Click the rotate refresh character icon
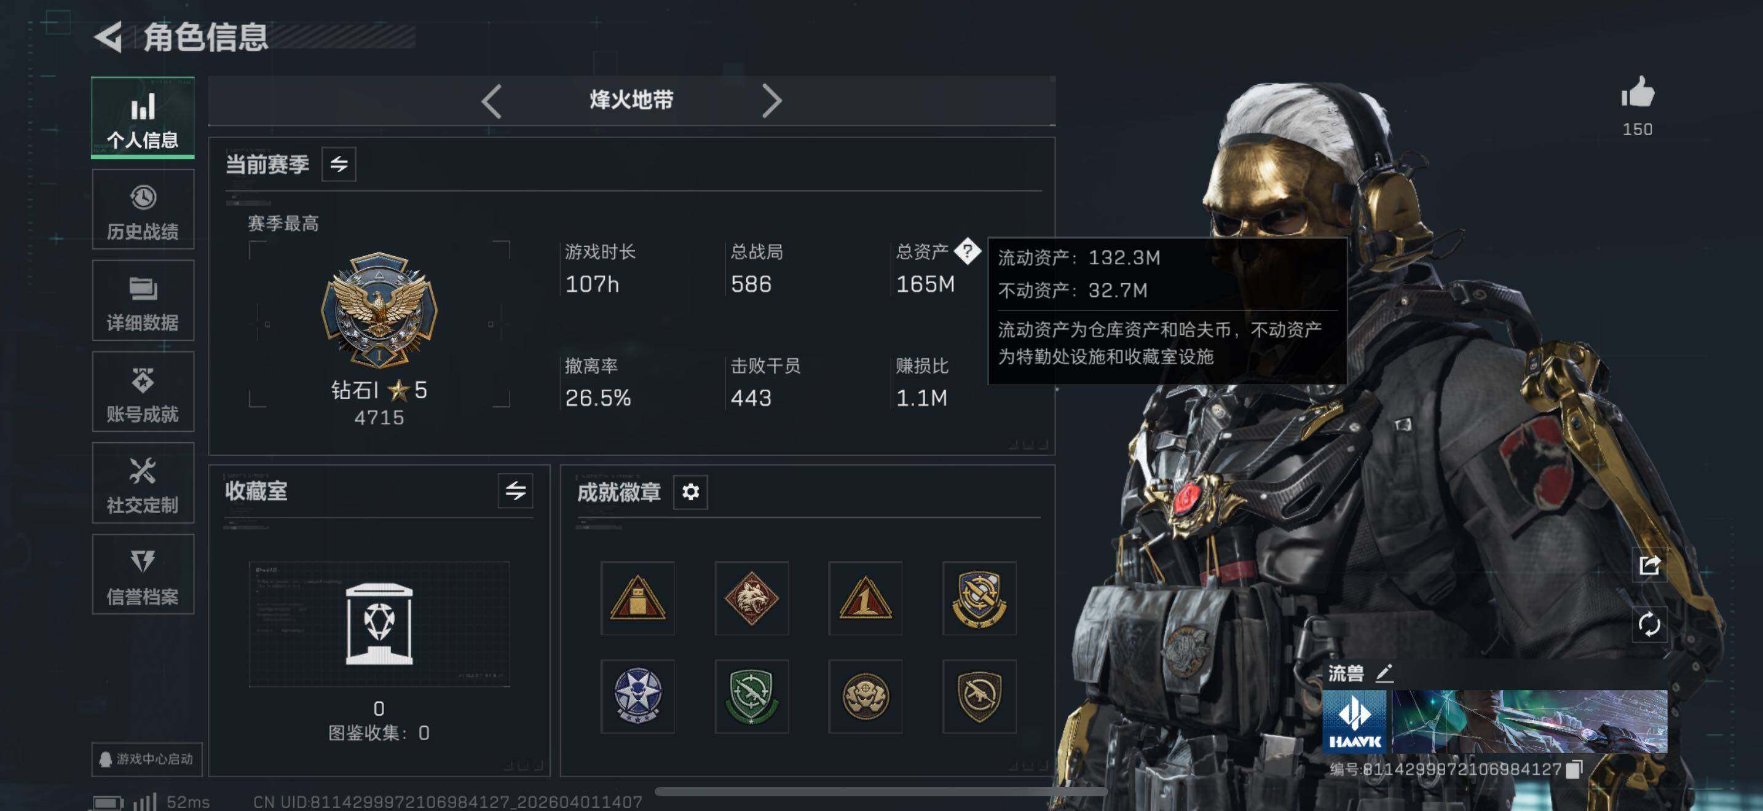Viewport: 1763px width, 811px height. [x=1649, y=624]
